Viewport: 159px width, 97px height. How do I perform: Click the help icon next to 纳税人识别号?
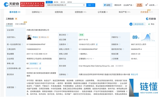click(x=71, y=49)
